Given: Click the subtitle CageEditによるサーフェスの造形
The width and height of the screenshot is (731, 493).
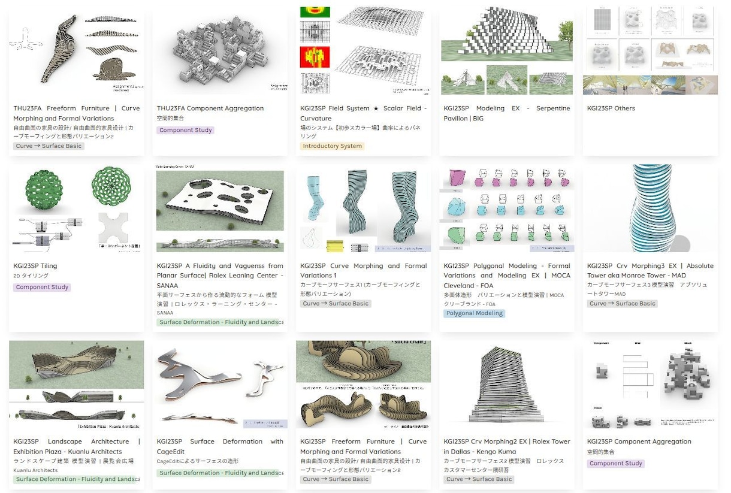Looking at the screenshot, I should (x=197, y=461).
